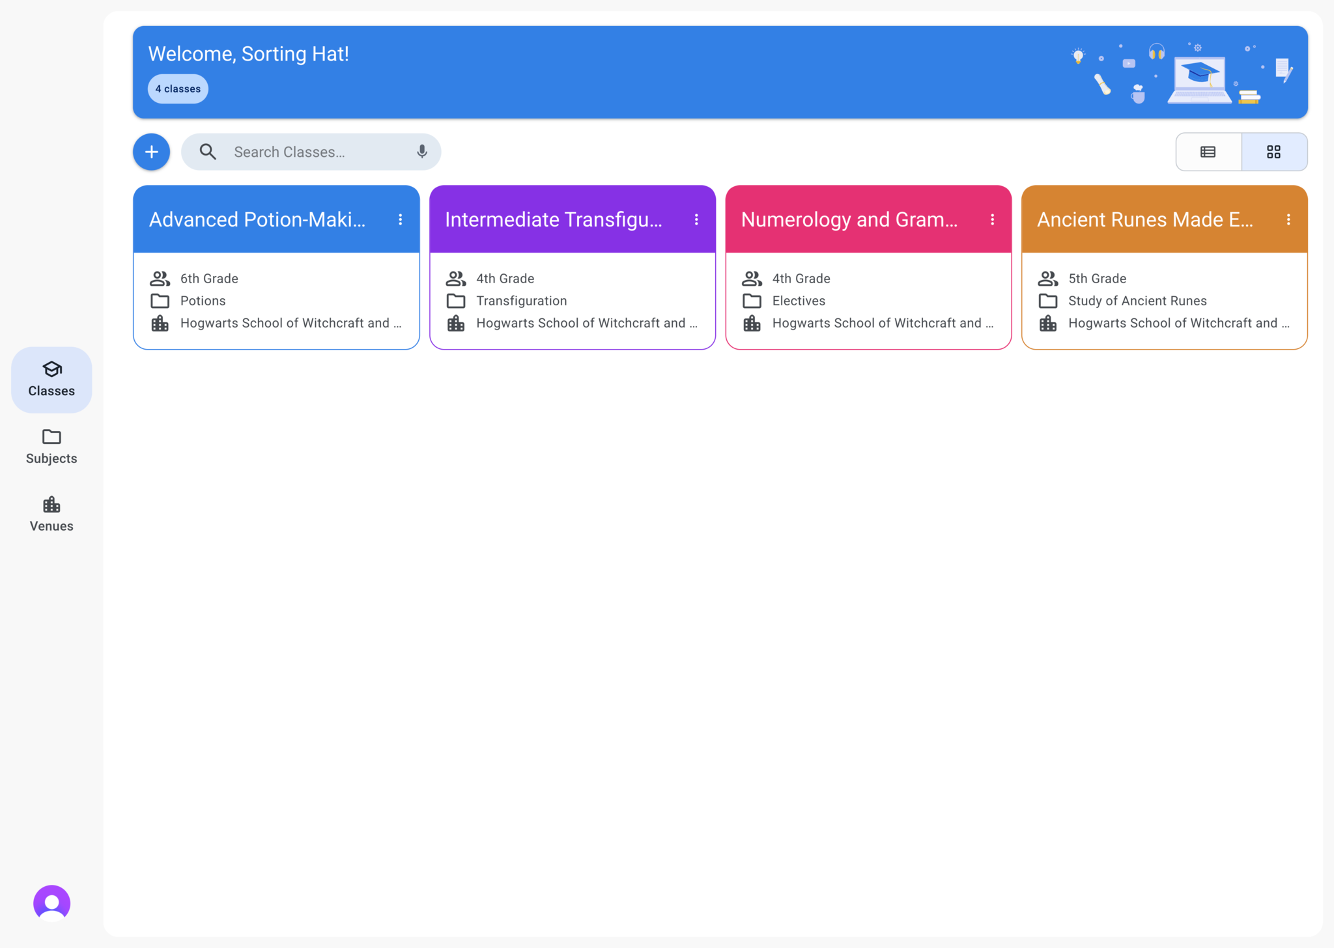The height and width of the screenshot is (948, 1334).
Task: Go to Subjects in sidebar
Action: 51,446
